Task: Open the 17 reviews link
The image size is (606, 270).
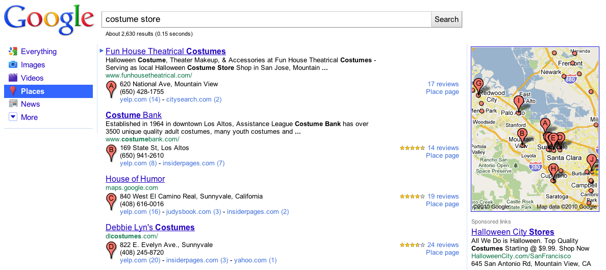Action: [x=443, y=84]
